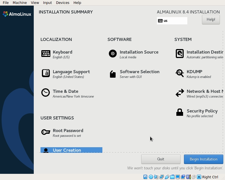Open the Root Password label
The image size is (225, 180).
click(68, 131)
